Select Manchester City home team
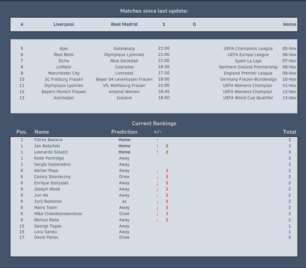306x268 pixels. click(x=64, y=73)
